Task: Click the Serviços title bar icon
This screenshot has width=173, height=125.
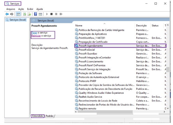Action: (x=8, y=4)
